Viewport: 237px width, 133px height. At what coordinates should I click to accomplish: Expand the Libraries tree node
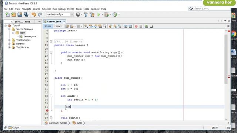pyautogui.click(x=9, y=44)
